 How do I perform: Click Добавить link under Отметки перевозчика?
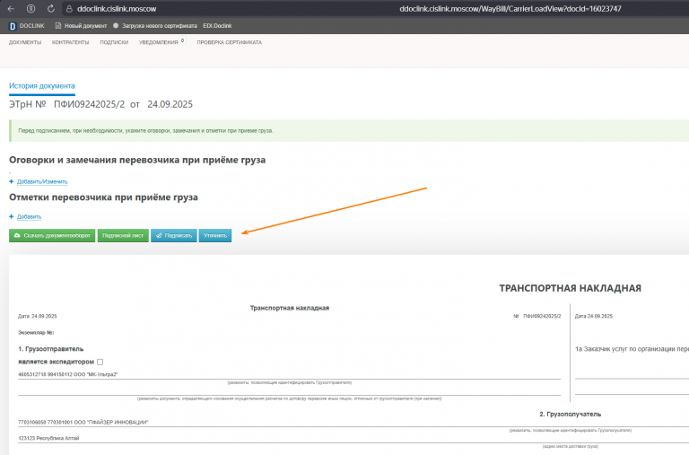pos(29,216)
